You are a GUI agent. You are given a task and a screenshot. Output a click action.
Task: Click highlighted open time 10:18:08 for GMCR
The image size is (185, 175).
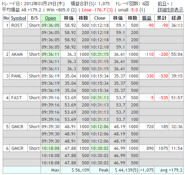point(51,148)
